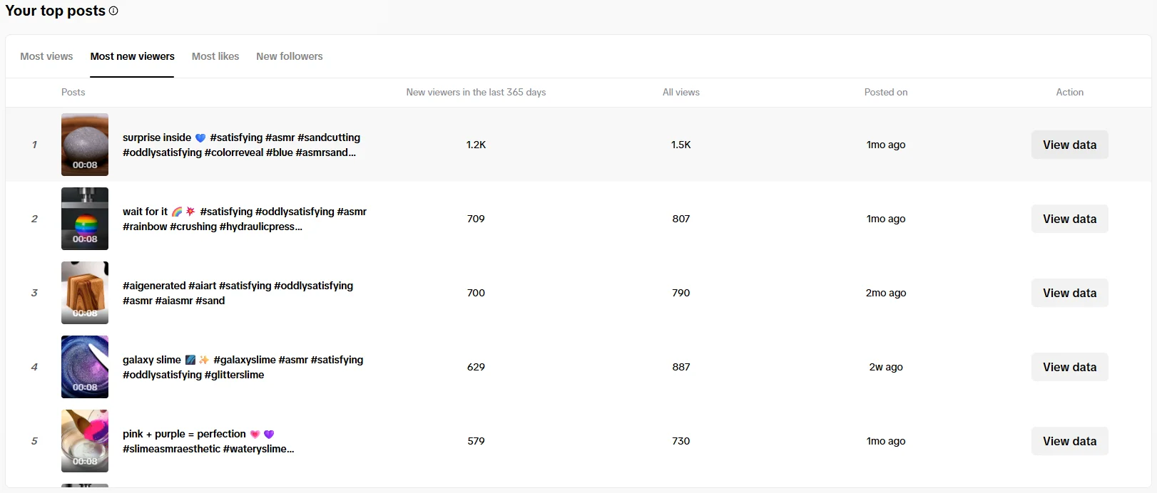Click the 790 all views value
The height and width of the screenshot is (493, 1157).
tap(681, 293)
